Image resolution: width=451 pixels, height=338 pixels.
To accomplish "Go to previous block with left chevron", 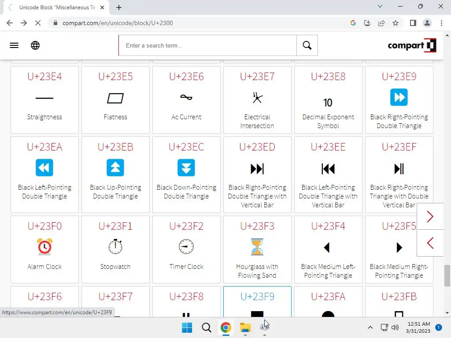I will (x=430, y=243).
